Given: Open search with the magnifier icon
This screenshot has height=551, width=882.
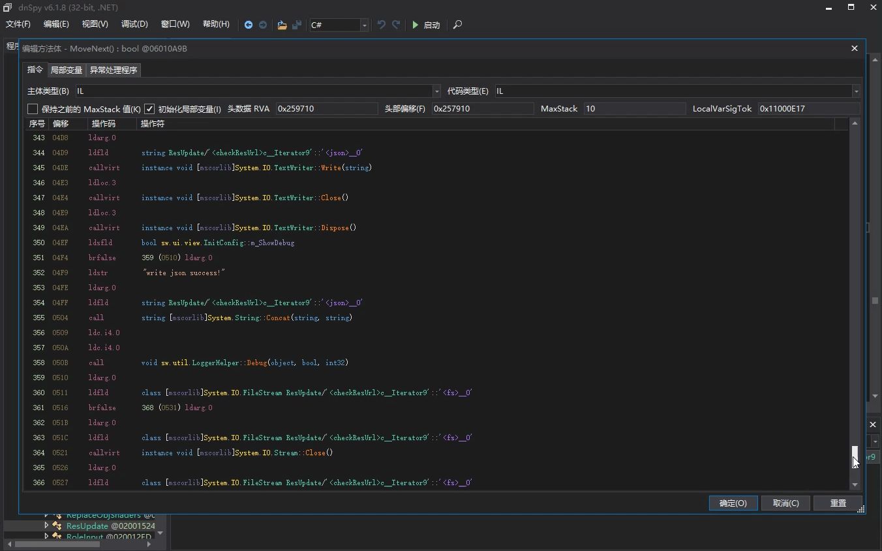Looking at the screenshot, I should tap(457, 25).
